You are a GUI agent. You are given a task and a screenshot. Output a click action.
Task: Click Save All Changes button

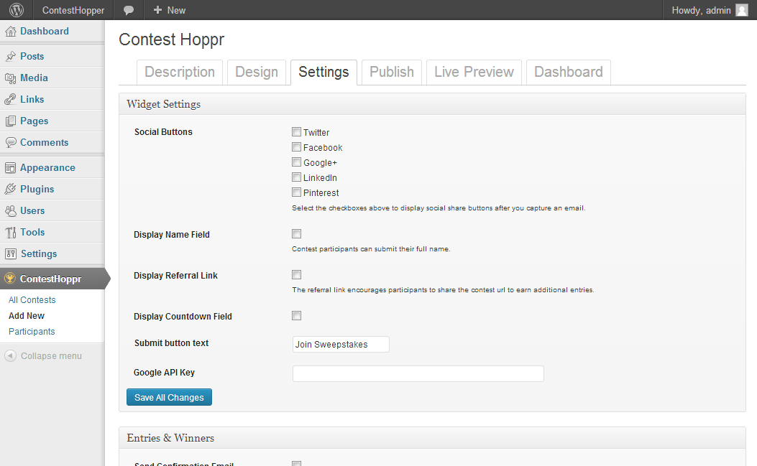(x=169, y=397)
